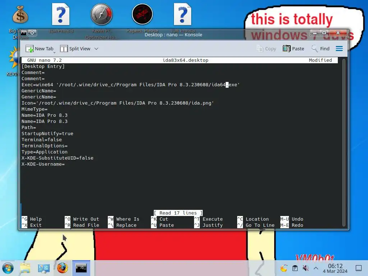Maximize the Konsole window
Viewport: 368px width, 276px height.
tap(324, 33)
